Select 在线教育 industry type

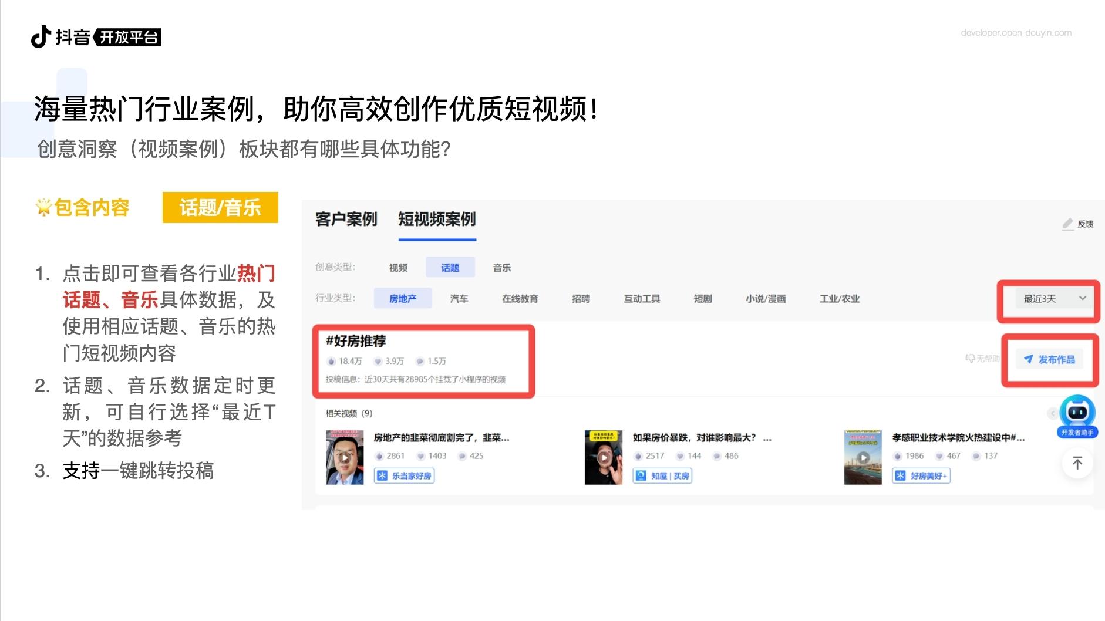(x=520, y=299)
